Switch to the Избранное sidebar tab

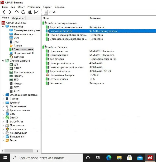18,18
